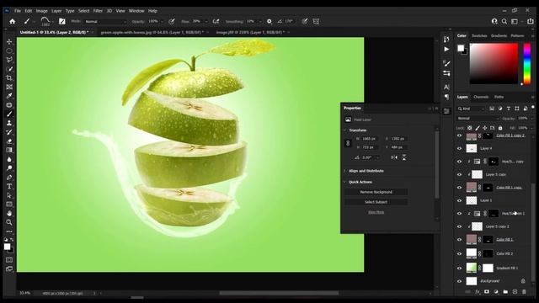Open the Share icon at top right

[531, 21]
